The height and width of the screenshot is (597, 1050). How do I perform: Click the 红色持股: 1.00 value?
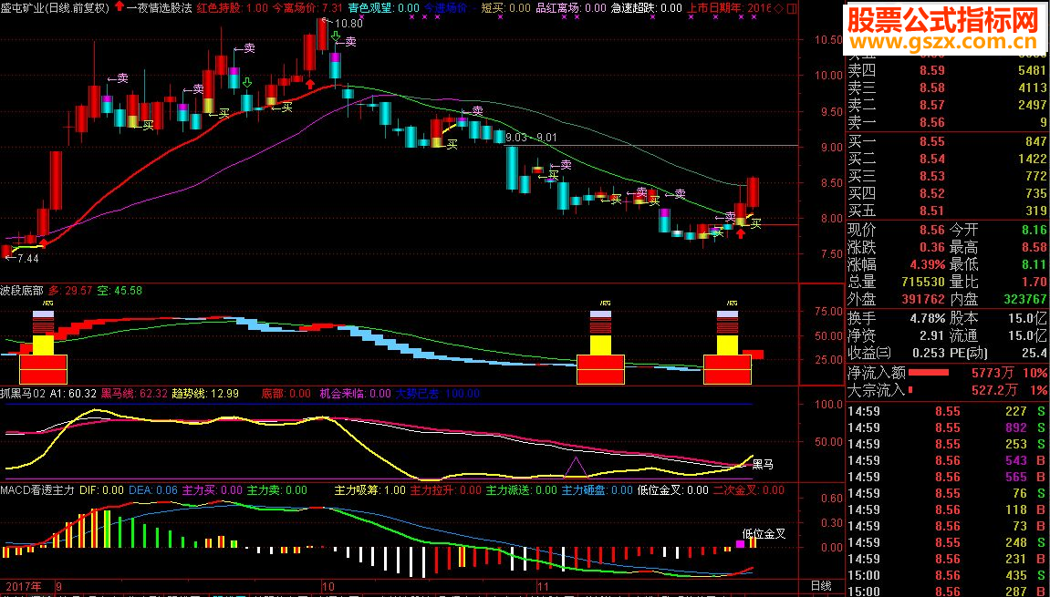232,8
